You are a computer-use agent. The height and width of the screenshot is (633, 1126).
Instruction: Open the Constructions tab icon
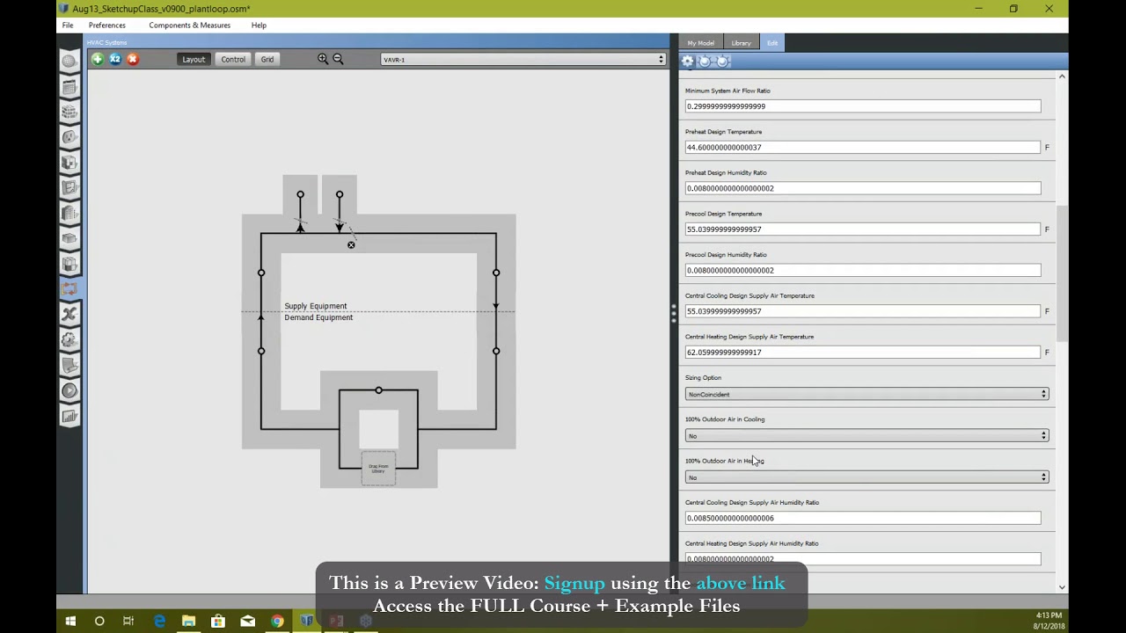coord(69,113)
